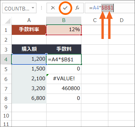The height and width of the screenshot is (127, 135).
Task: Expand the Name Box dropdown arrow
Action: [x=33, y=8]
